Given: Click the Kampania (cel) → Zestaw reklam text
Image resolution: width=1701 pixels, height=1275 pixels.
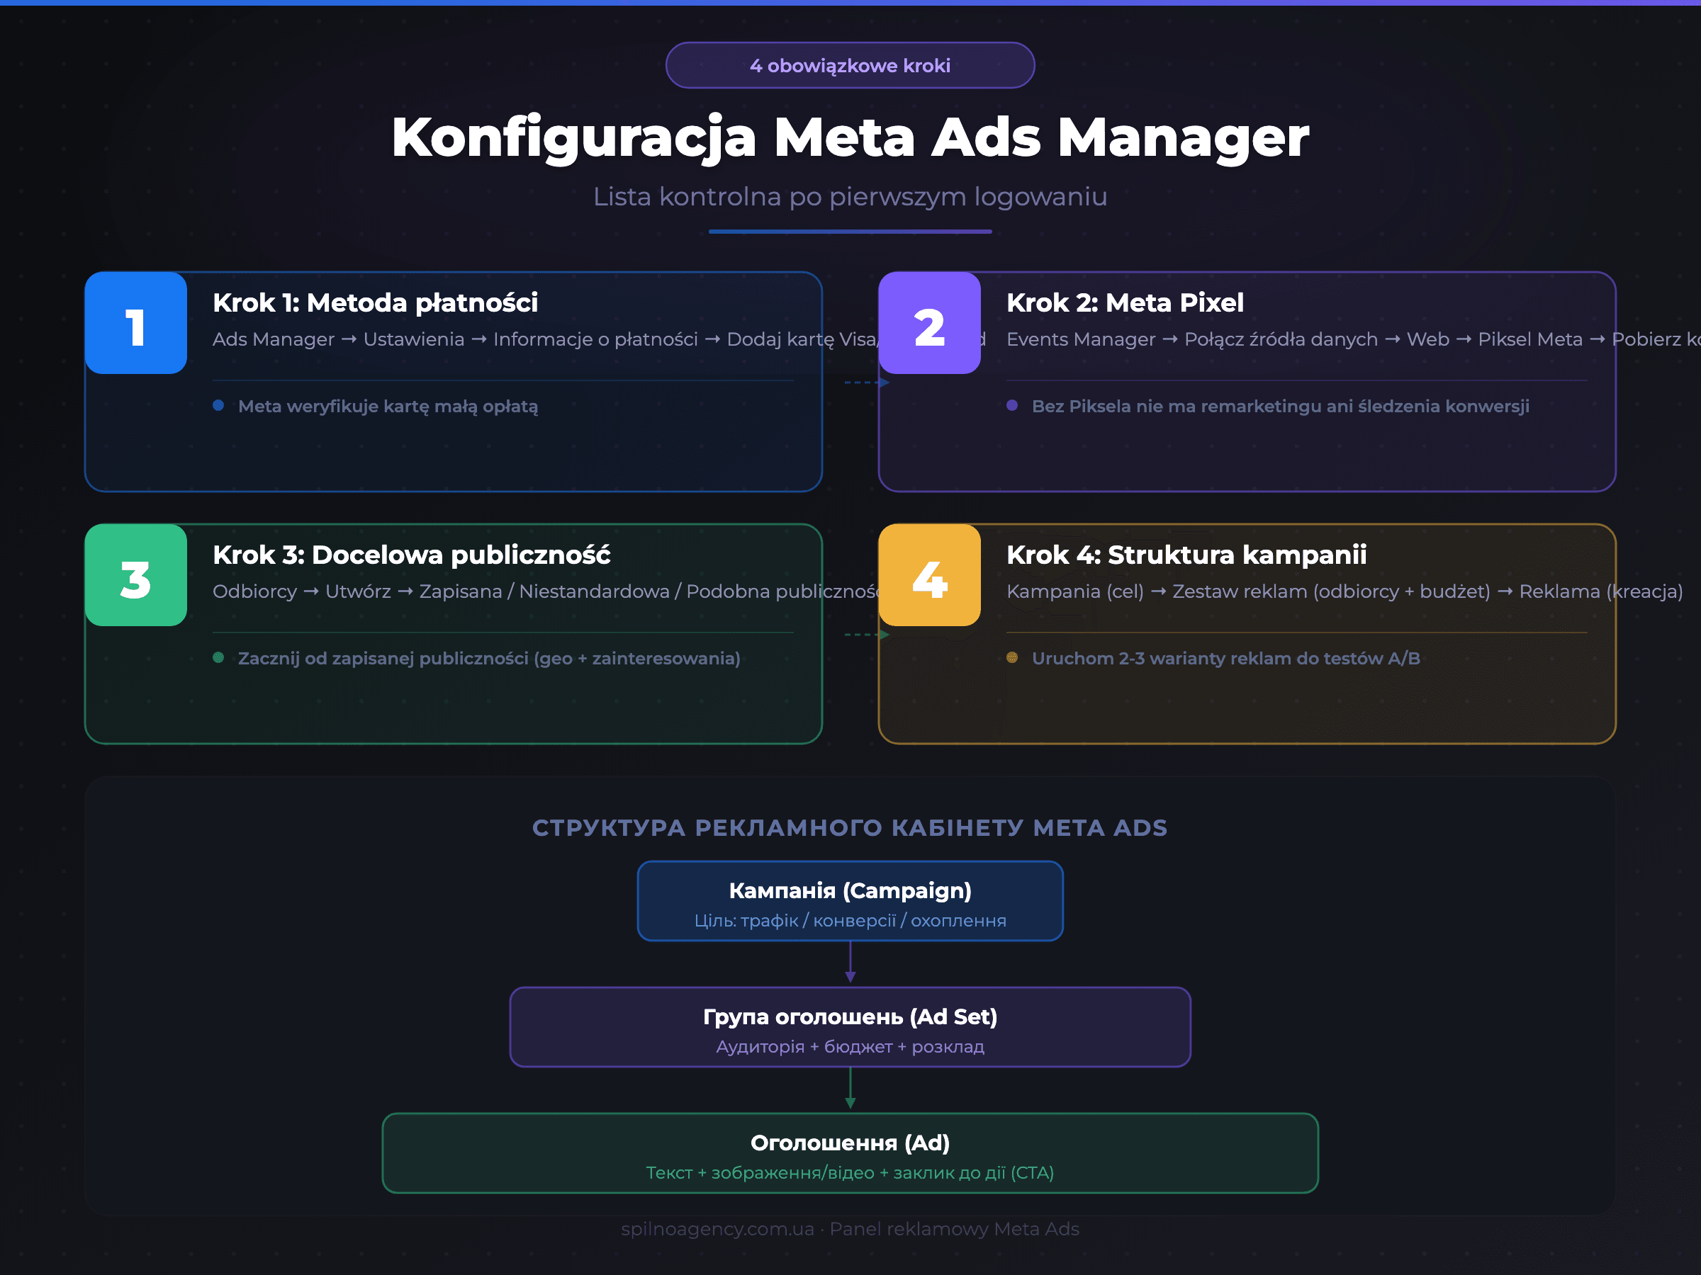Looking at the screenshot, I should click(x=1345, y=591).
